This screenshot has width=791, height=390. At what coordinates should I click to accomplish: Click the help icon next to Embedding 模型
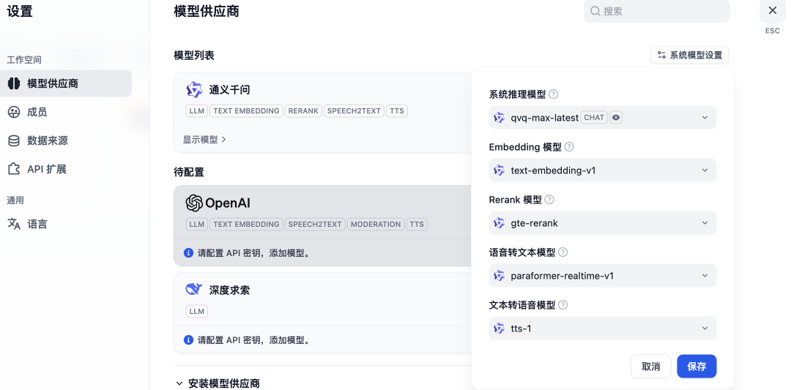click(x=569, y=147)
